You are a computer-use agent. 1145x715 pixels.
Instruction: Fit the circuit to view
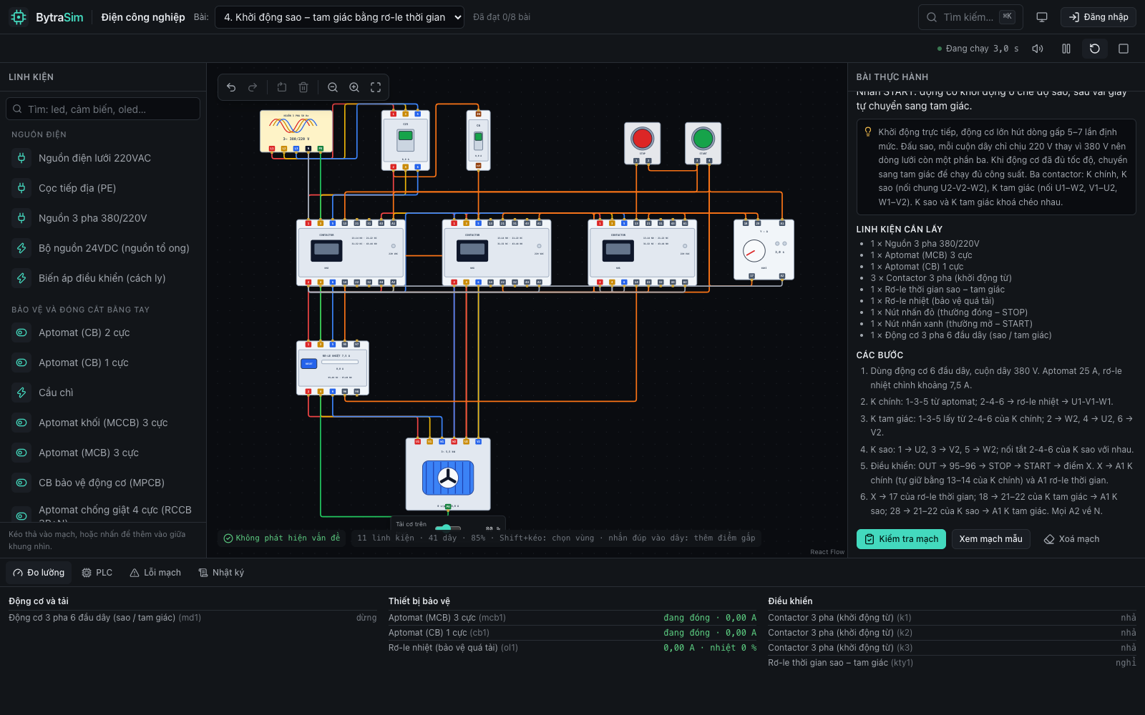pos(376,87)
